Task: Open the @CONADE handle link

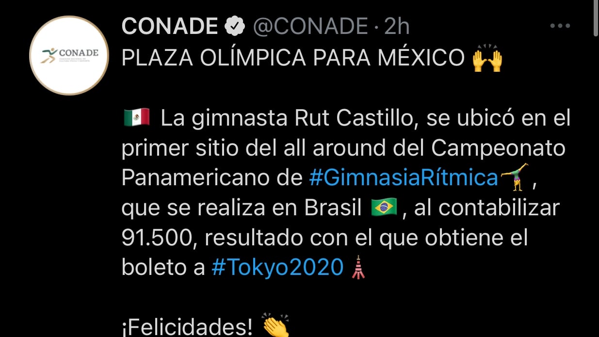Action: tap(310, 26)
